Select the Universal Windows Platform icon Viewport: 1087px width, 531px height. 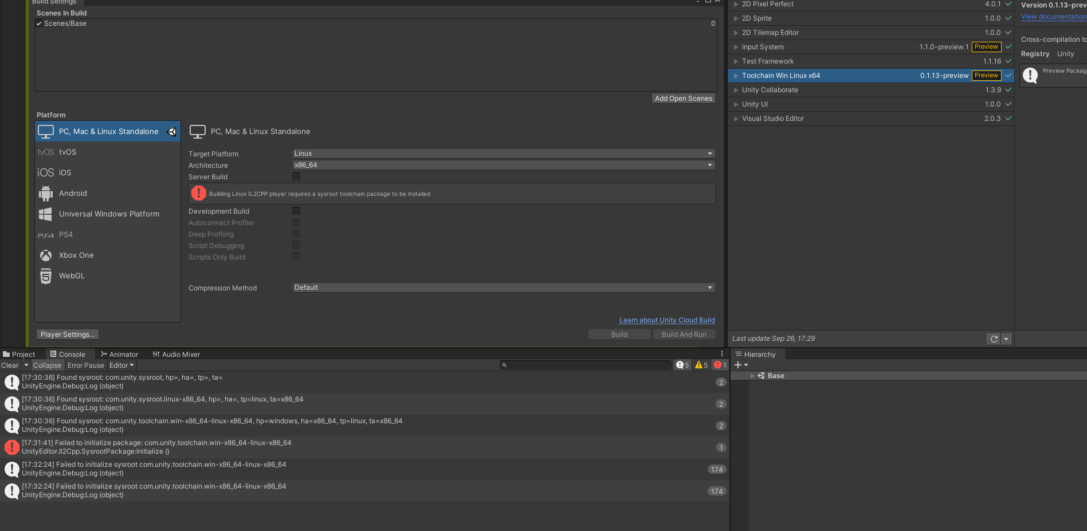tap(46, 214)
